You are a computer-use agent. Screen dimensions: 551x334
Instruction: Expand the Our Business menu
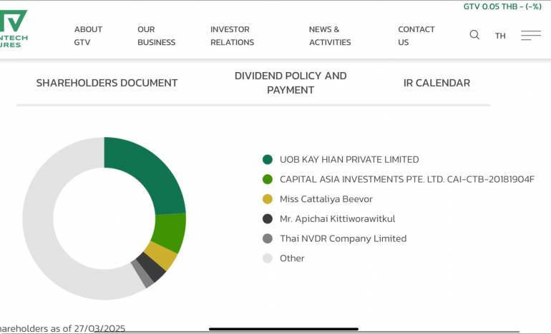156,36
